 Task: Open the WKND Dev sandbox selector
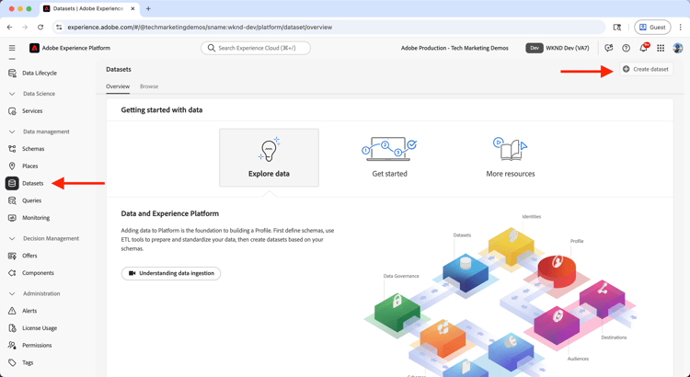[x=558, y=48]
